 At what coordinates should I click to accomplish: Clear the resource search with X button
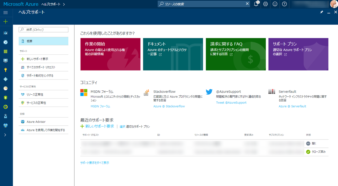tap(247, 4)
